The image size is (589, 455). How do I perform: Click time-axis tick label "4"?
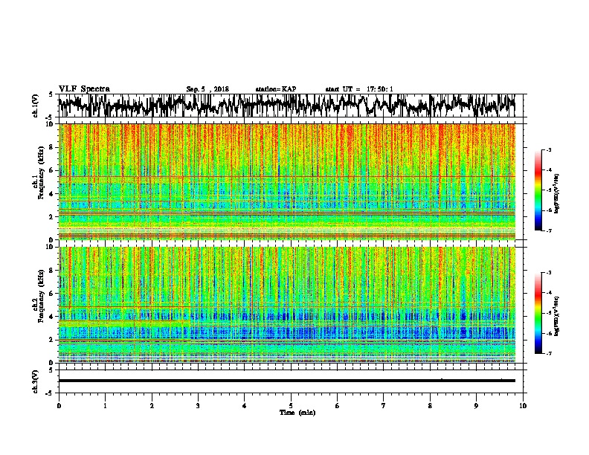(245, 406)
